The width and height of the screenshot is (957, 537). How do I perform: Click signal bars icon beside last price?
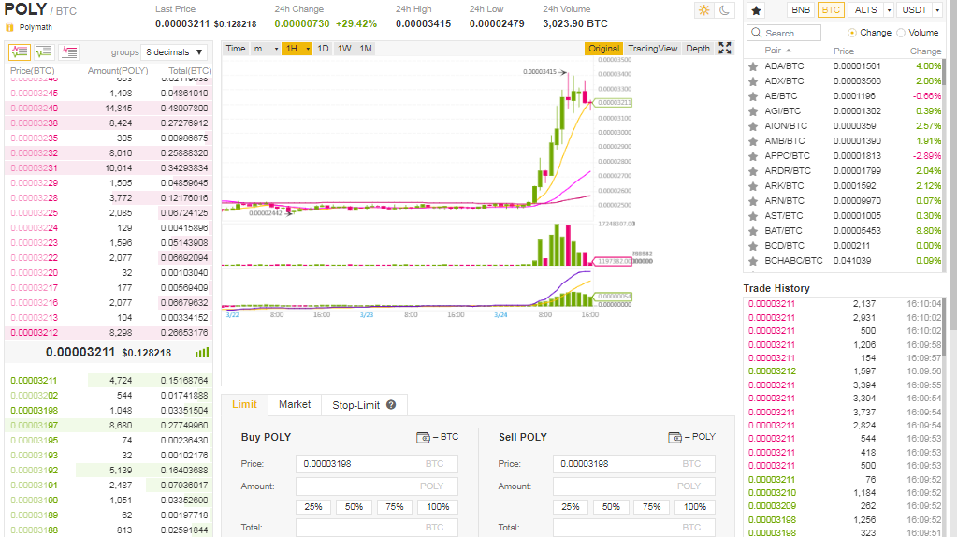(202, 352)
